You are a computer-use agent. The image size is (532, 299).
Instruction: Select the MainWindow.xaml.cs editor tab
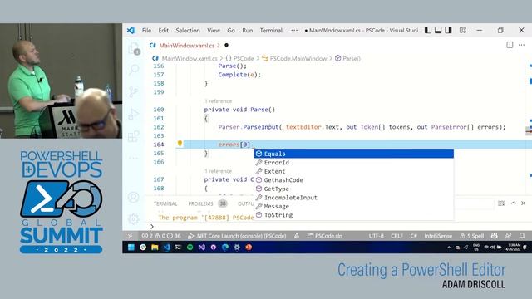tap(190, 45)
